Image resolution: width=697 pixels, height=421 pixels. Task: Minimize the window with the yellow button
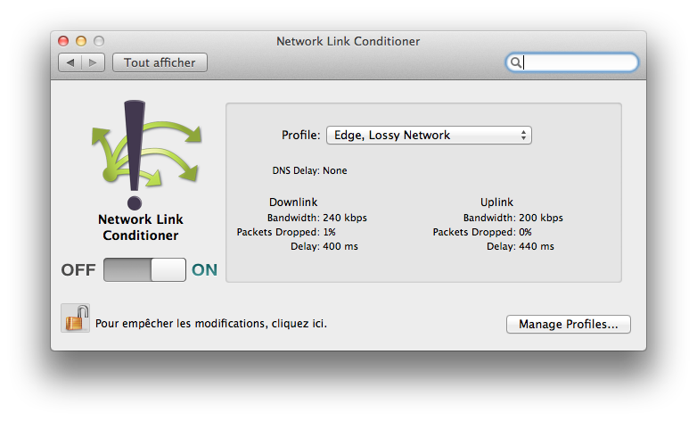81,41
